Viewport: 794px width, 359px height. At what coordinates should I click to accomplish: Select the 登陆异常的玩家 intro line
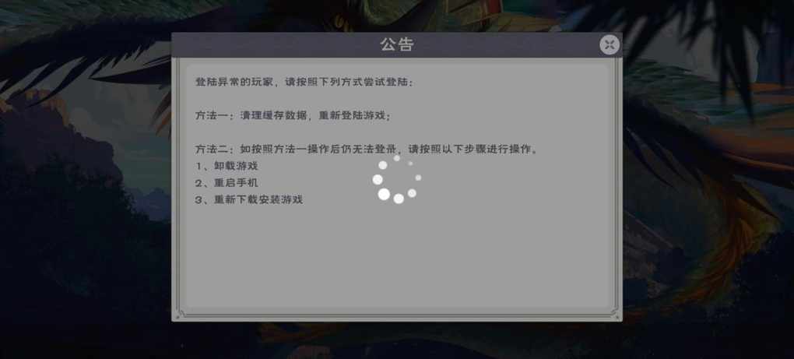304,82
